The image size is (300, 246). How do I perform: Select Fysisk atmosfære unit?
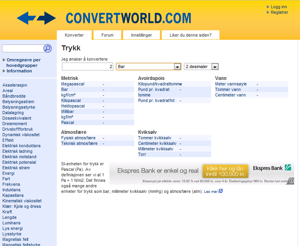pyautogui.click(x=97, y=138)
